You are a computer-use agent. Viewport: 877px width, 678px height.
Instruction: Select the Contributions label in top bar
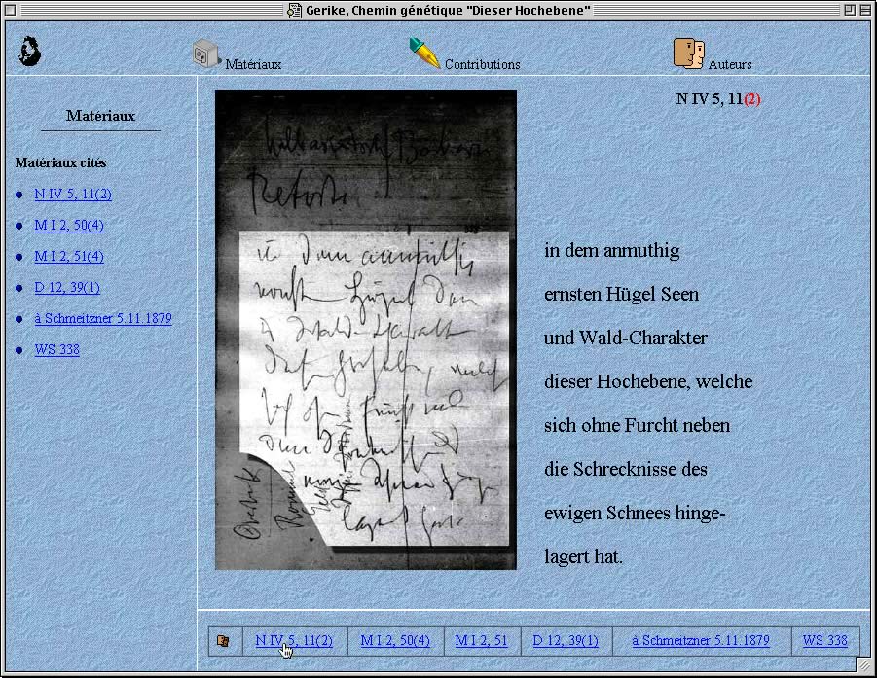(482, 65)
